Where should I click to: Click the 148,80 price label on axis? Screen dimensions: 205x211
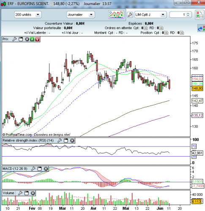[x=197, y=89]
